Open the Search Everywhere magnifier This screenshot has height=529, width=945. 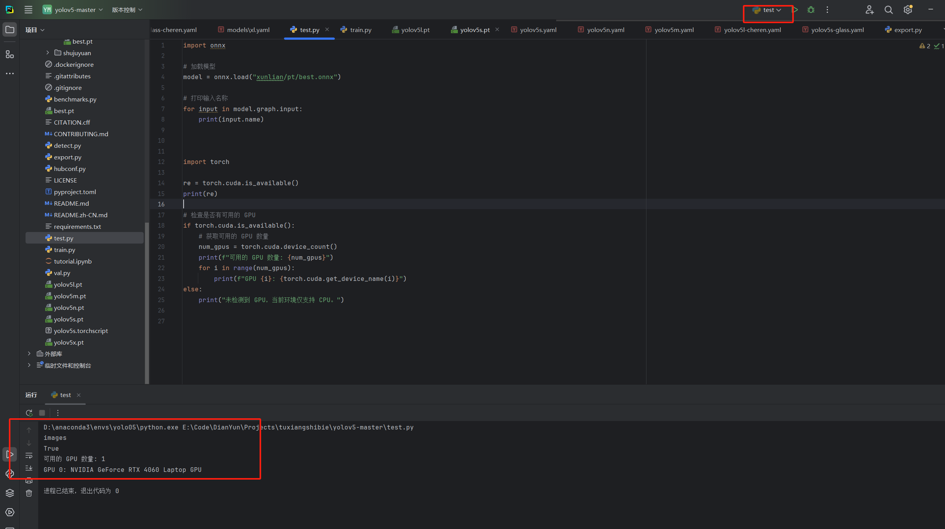pos(888,10)
